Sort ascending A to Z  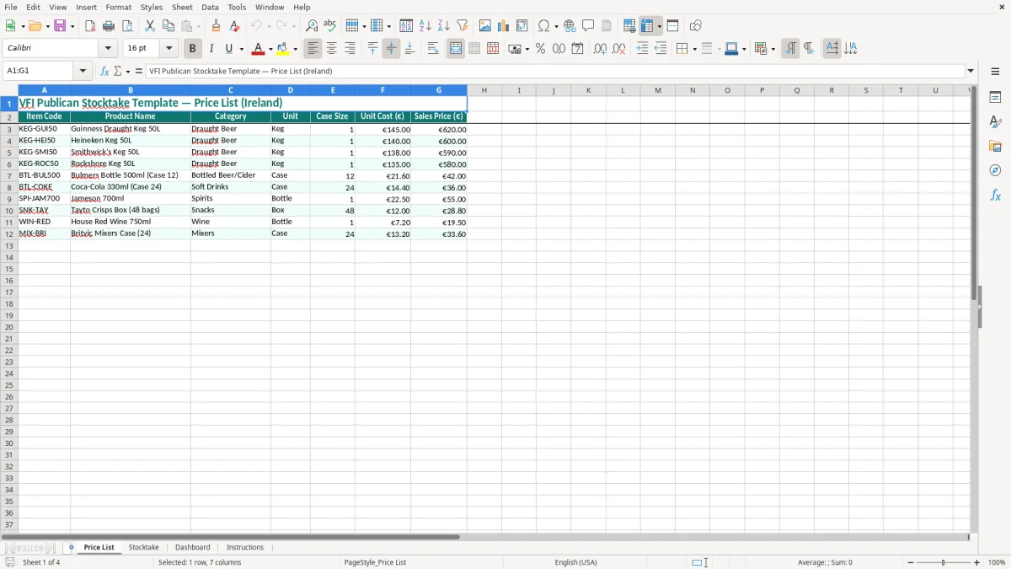point(425,26)
